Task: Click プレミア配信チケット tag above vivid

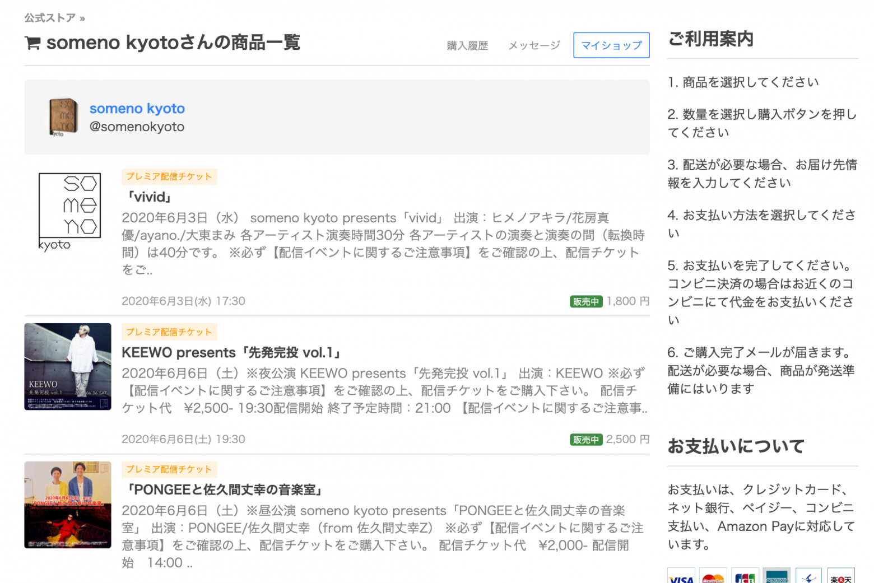Action: tap(169, 176)
